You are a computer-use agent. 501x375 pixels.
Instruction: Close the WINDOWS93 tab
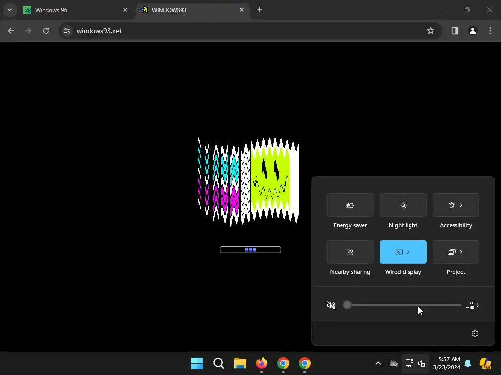click(x=242, y=10)
